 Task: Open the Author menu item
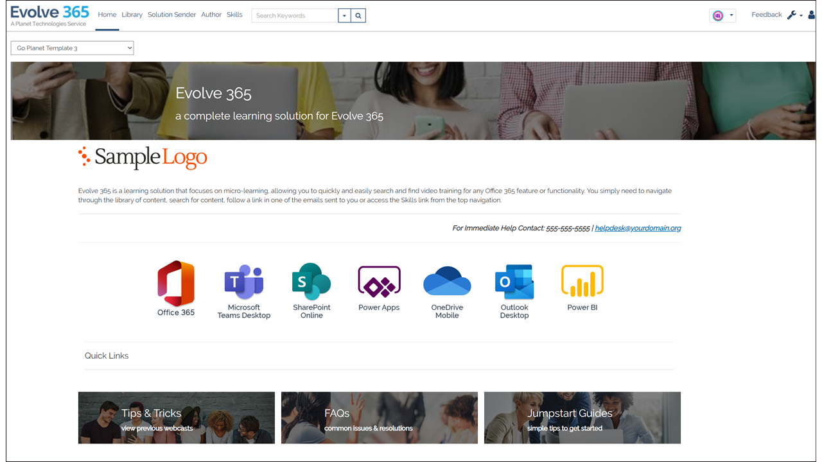click(x=211, y=15)
